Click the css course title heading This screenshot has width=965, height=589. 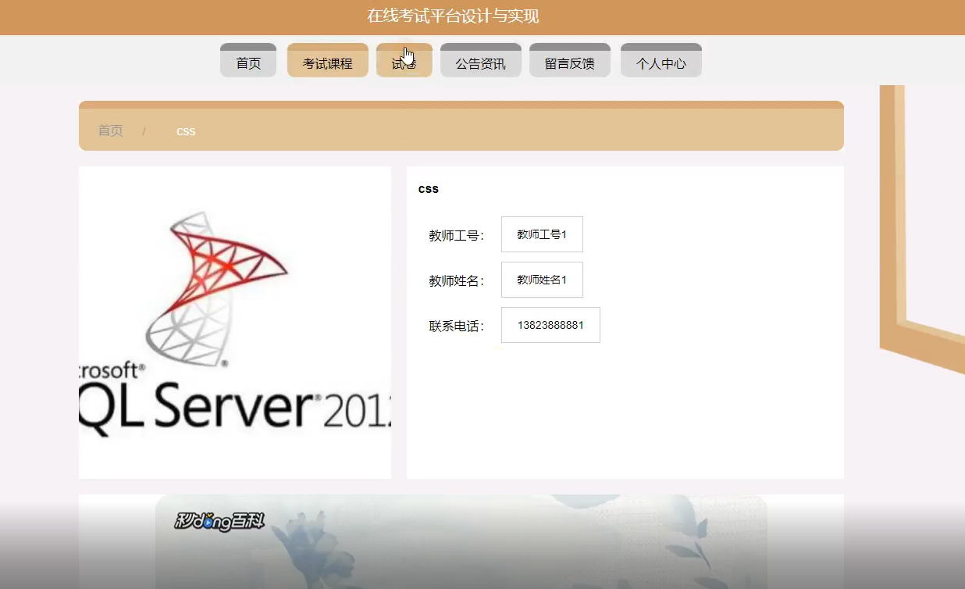(x=429, y=188)
